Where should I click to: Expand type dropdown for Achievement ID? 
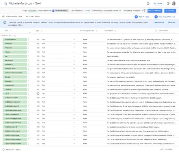tap(74, 40)
